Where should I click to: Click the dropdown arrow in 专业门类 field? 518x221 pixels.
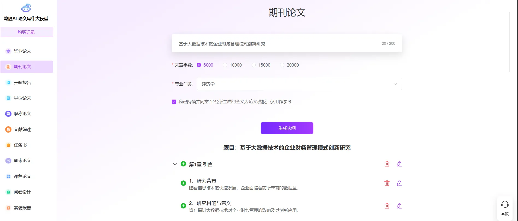pyautogui.click(x=395, y=84)
